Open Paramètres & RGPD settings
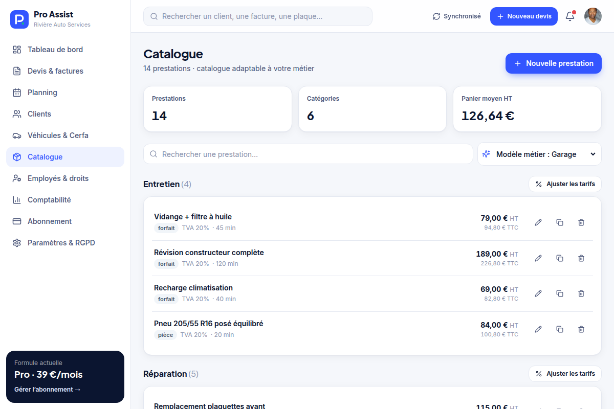The image size is (614, 409). [x=65, y=243]
